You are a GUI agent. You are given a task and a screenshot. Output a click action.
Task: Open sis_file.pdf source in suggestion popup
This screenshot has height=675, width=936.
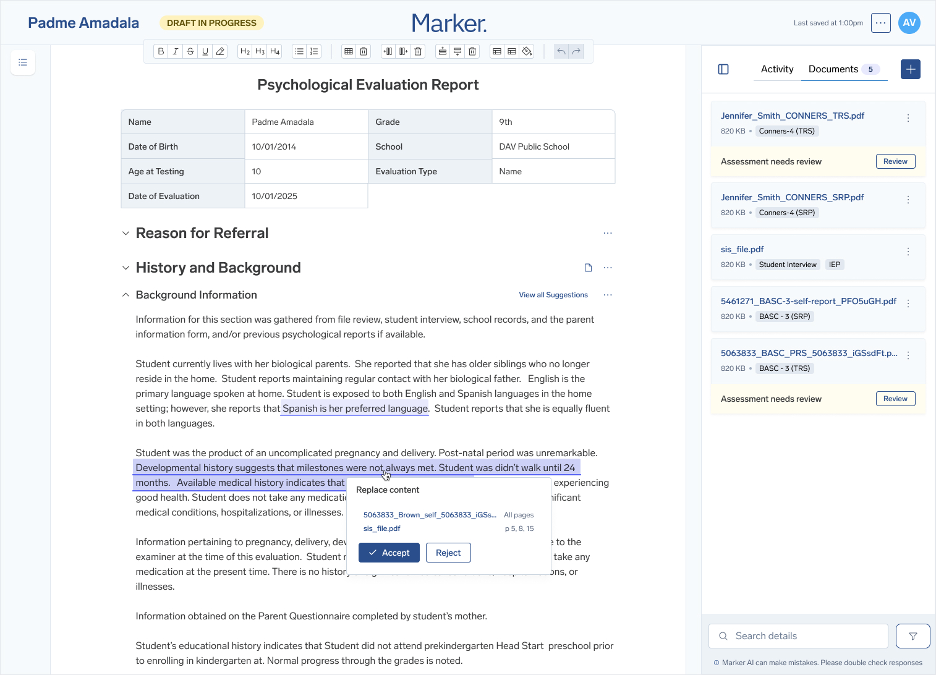(x=382, y=529)
